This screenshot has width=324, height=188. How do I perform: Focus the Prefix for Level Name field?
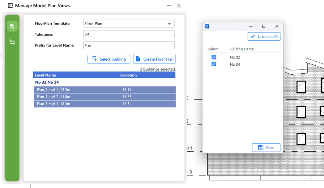coord(129,45)
